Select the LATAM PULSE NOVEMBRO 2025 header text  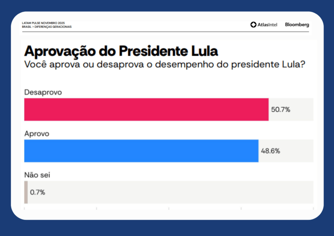pyautogui.click(x=43, y=23)
